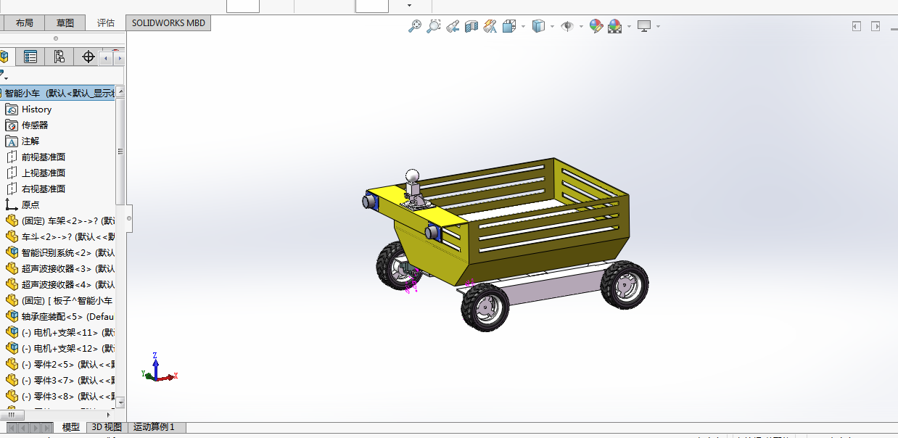Open the DimXpertManager crosshair tab
The height and width of the screenshot is (438, 898).
[x=88, y=57]
